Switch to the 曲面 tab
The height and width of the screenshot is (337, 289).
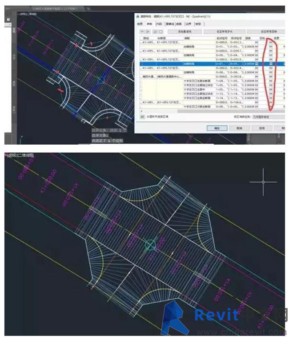click(x=179, y=24)
